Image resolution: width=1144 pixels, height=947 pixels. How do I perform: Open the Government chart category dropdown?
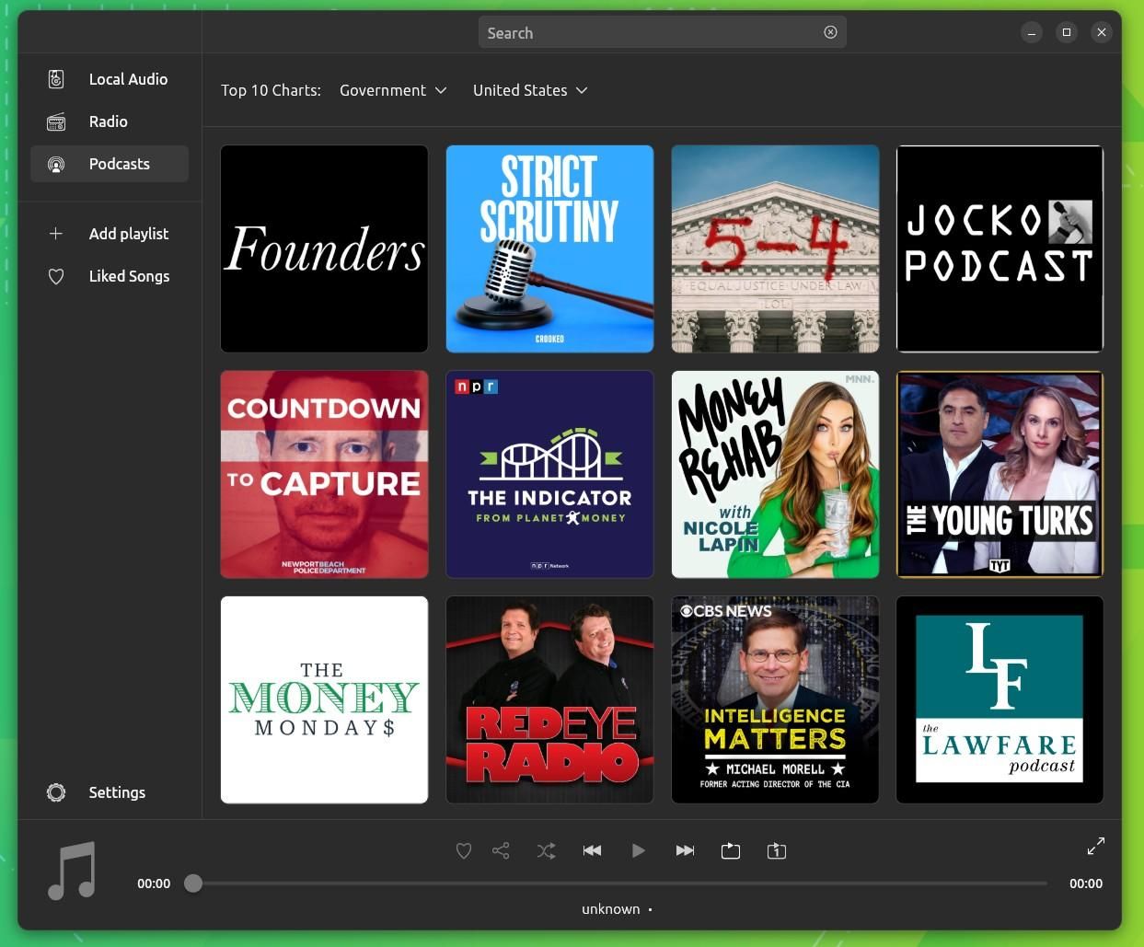[x=394, y=89]
